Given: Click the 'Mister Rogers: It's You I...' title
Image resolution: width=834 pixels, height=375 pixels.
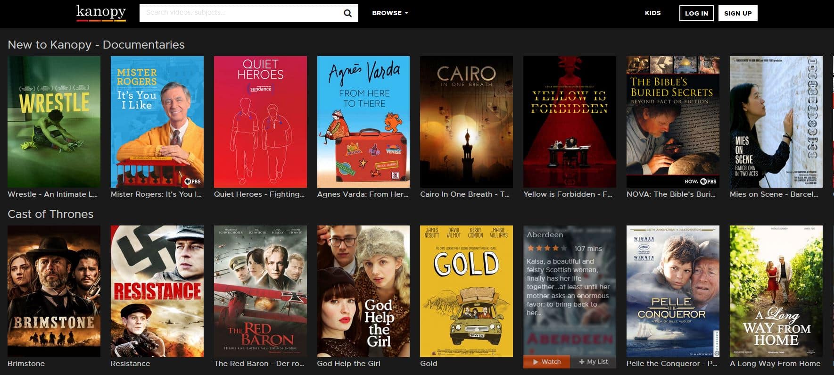Looking at the screenshot, I should pos(156,194).
